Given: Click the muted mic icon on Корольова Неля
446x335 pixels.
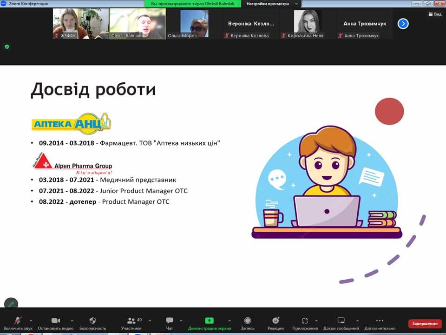Looking at the screenshot, I should click(x=283, y=36).
